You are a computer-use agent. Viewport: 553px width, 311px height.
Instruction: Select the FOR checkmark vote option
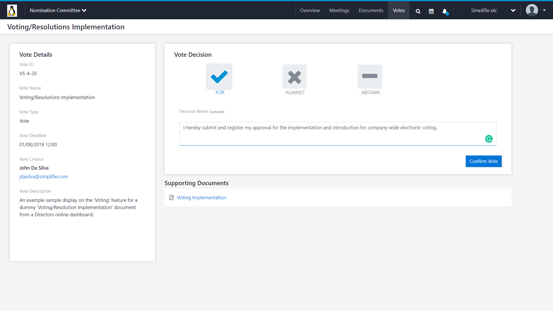point(219,77)
